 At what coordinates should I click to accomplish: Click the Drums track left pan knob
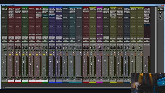coord(10,48)
